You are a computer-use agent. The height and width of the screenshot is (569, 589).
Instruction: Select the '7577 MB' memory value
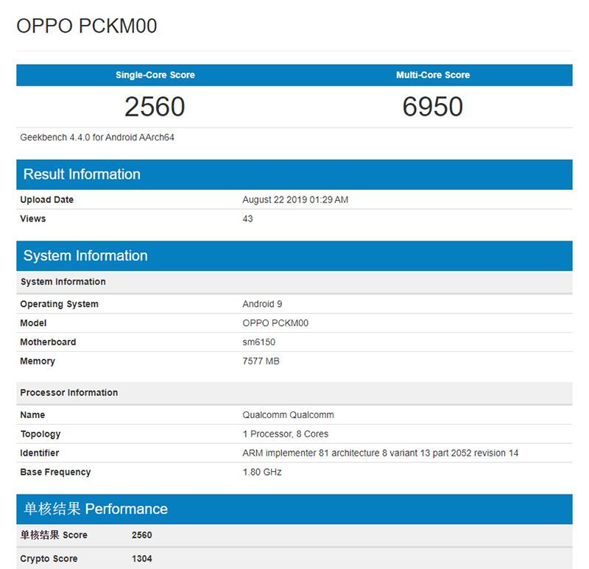pos(261,361)
